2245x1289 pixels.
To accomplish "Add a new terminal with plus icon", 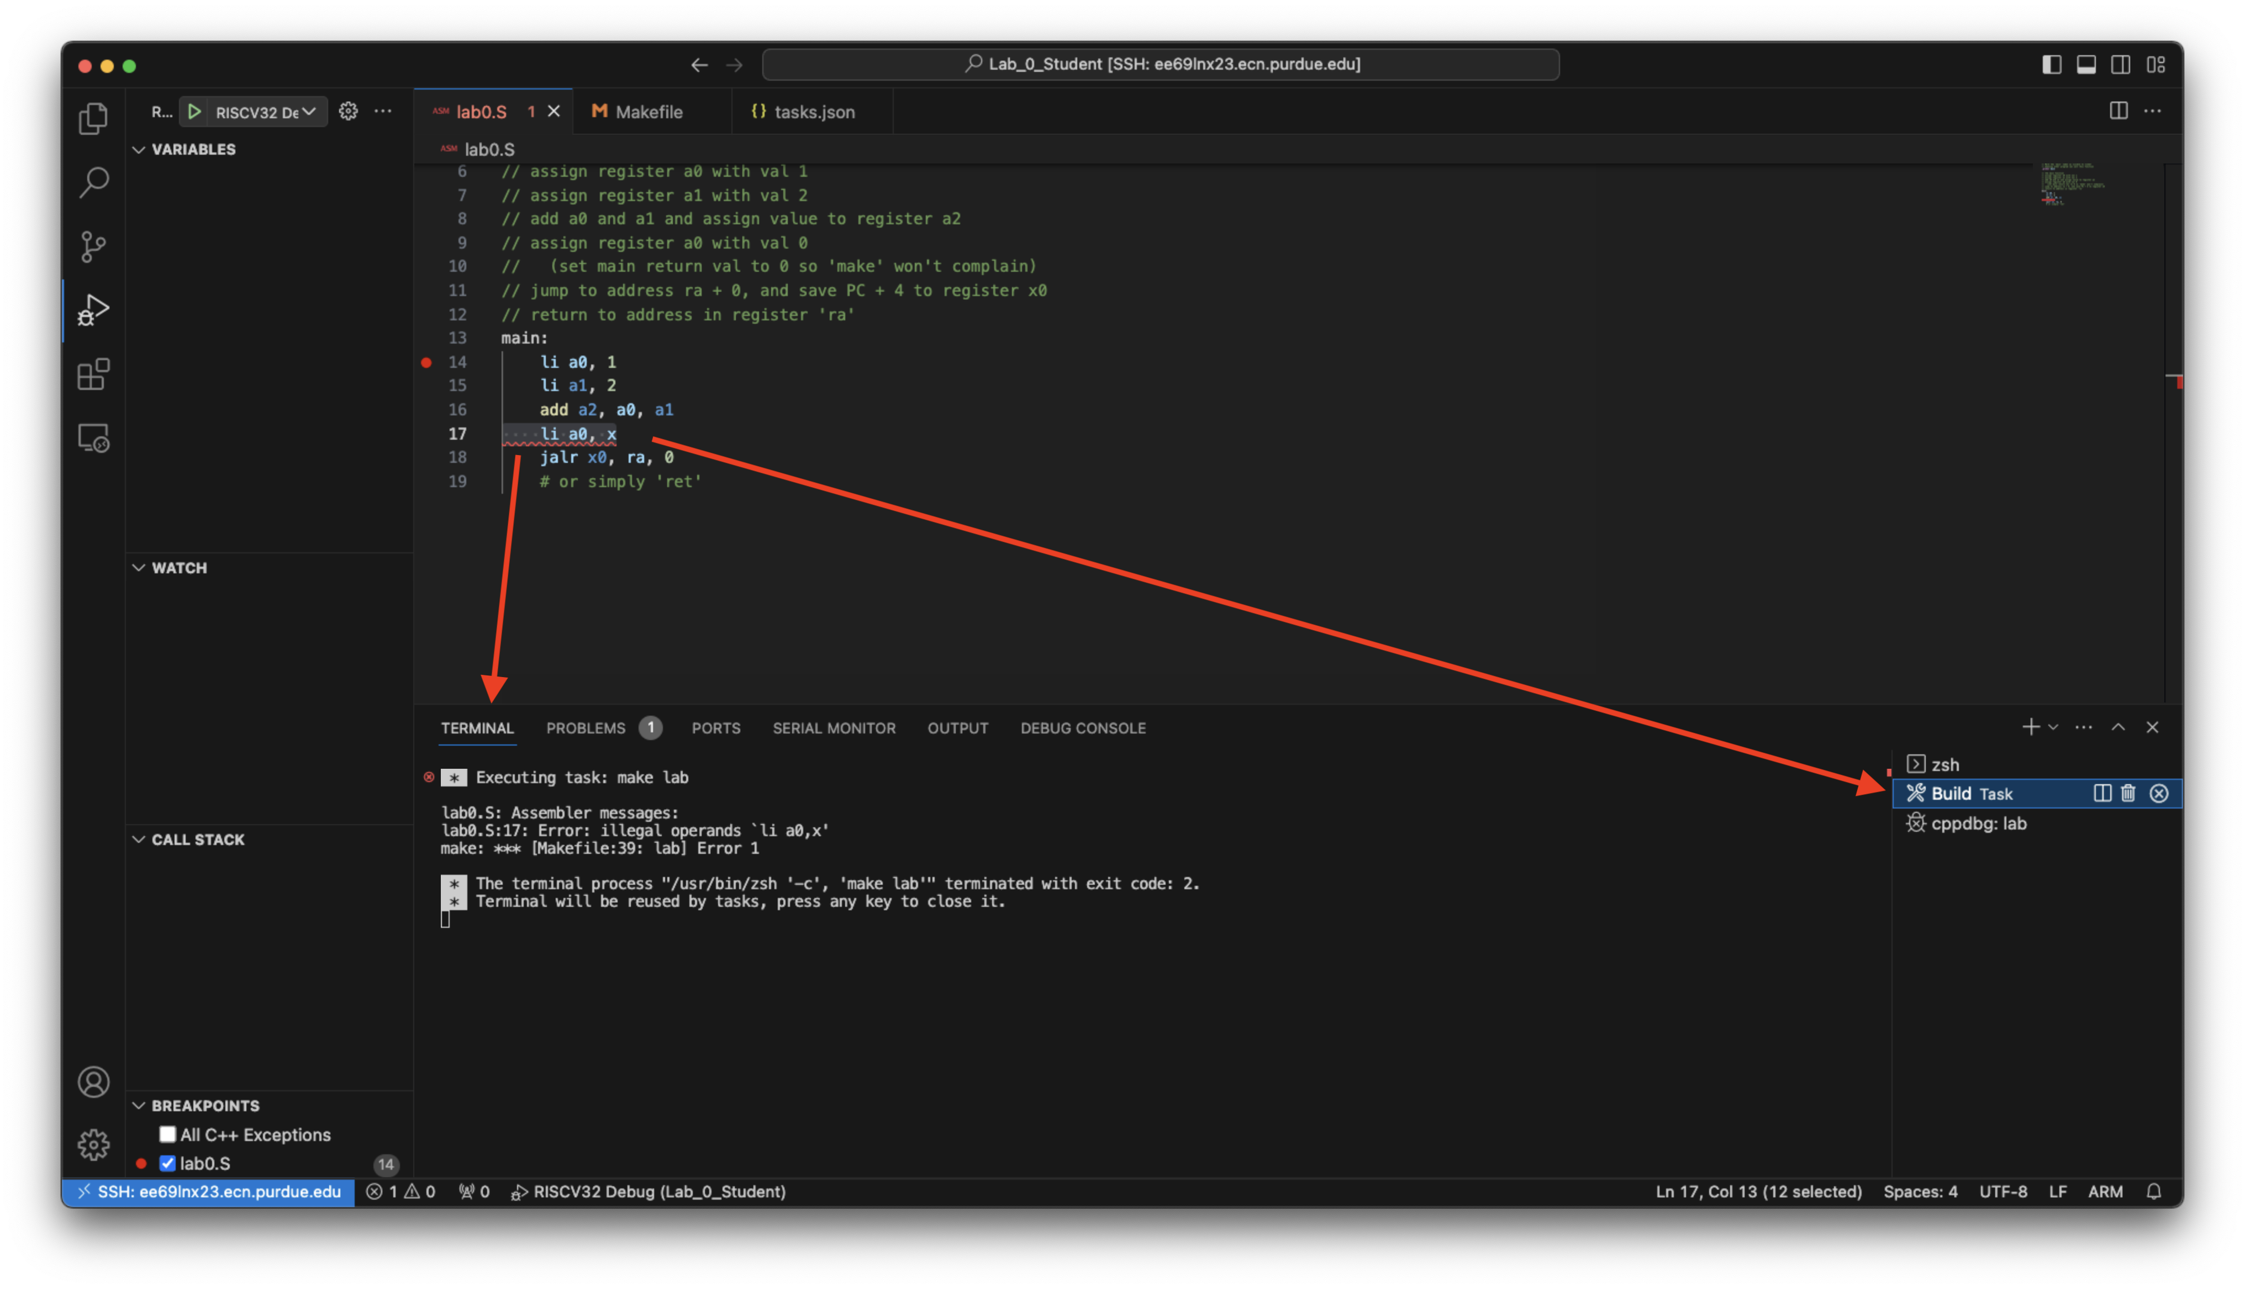I will click(x=2030, y=727).
